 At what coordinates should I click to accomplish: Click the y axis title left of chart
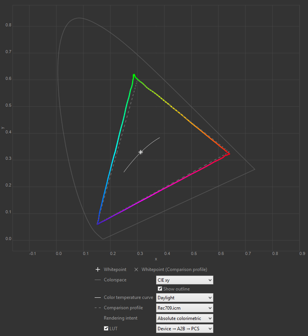3,128
